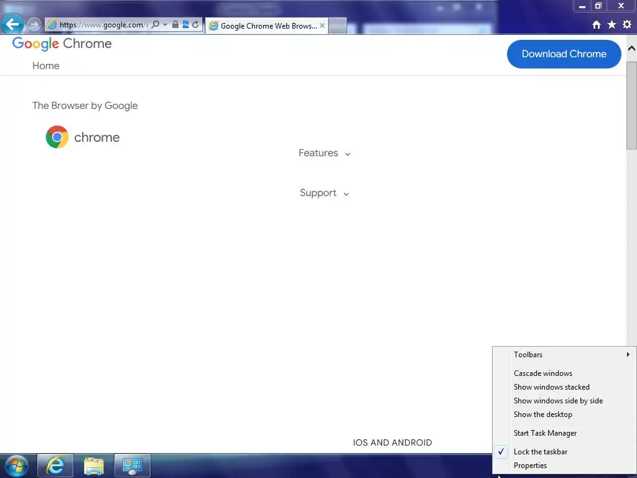Open a new blank tab
637x478 pixels.
[x=337, y=26]
